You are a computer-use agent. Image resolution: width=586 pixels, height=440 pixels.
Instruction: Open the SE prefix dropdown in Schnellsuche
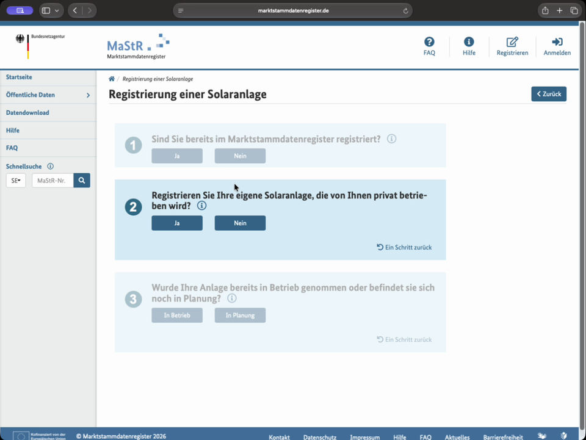pyautogui.click(x=16, y=181)
